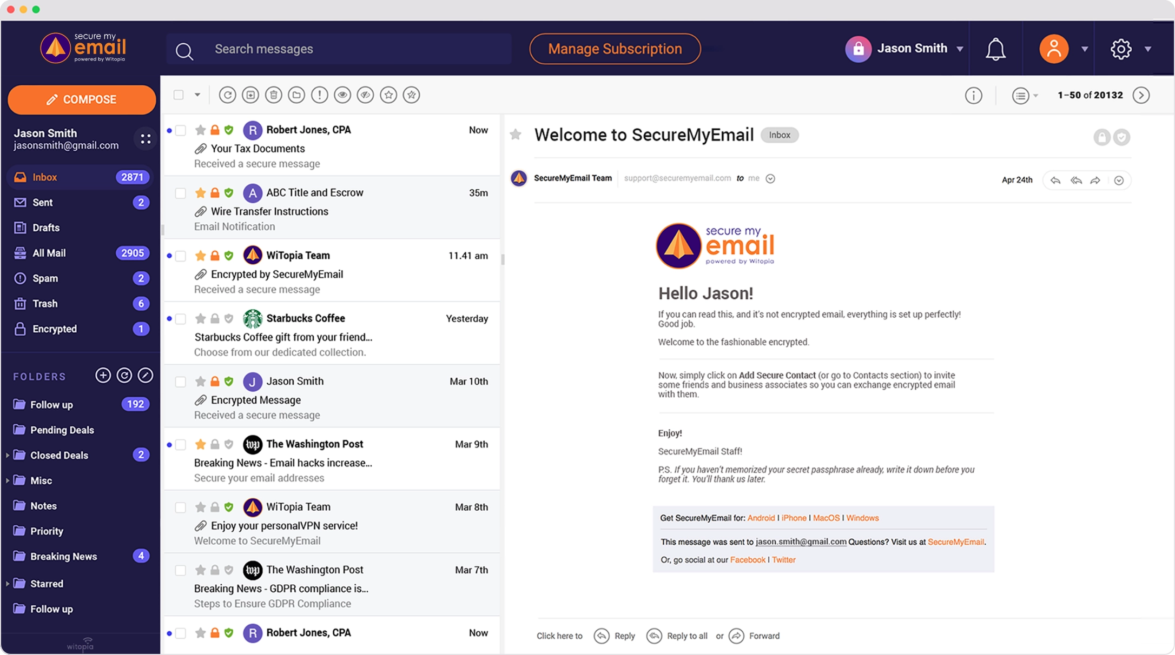Mark messages as read using the eye icon

point(342,95)
